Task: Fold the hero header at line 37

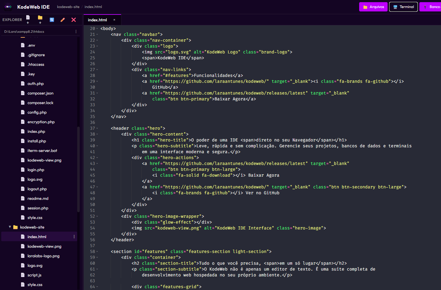Action: click(x=97, y=128)
